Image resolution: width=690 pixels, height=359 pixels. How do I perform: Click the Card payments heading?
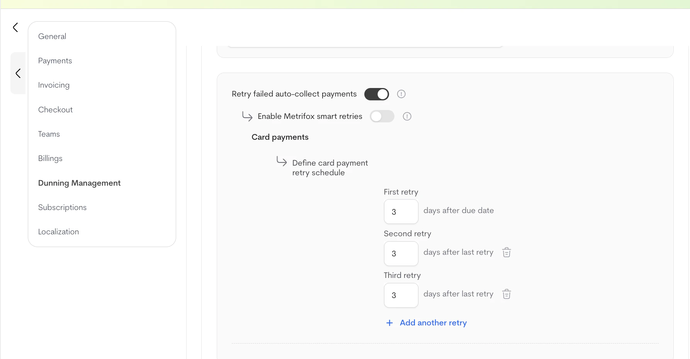tap(280, 137)
